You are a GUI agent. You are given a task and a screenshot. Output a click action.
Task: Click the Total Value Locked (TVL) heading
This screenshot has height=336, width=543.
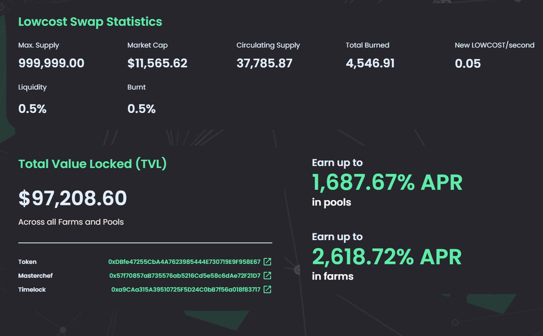[93, 163]
